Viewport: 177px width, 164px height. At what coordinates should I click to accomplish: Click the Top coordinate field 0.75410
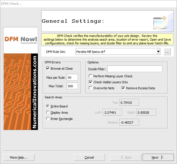129,102
